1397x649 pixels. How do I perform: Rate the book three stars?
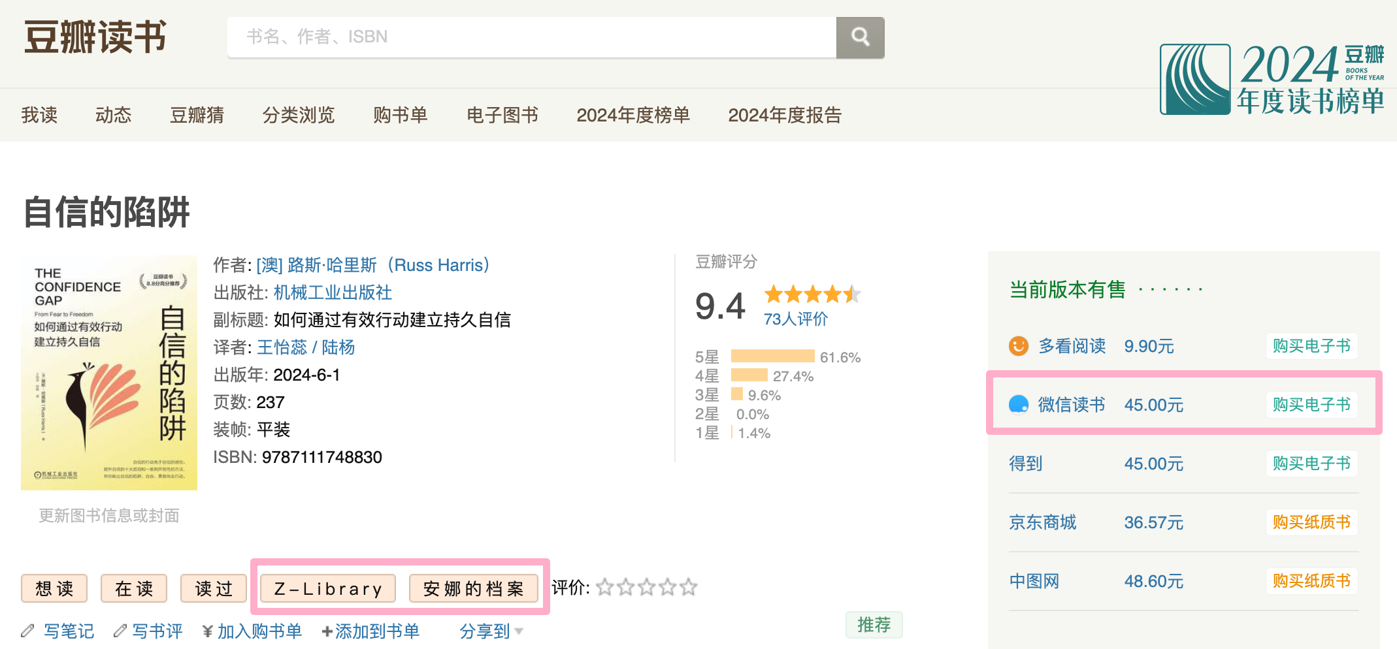[x=647, y=587]
